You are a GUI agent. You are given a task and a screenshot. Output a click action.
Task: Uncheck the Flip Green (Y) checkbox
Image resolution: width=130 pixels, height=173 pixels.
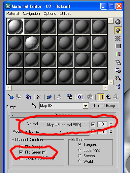(x=21, y=152)
